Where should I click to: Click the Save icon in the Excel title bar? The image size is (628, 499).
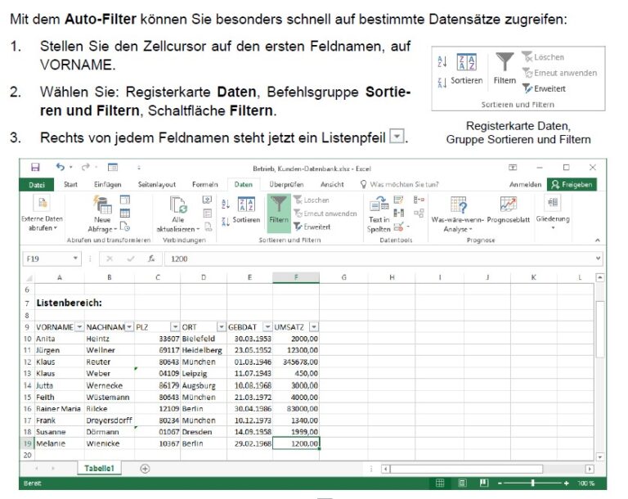[x=35, y=167]
